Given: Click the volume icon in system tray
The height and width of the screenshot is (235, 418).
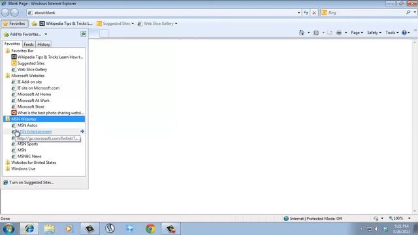Looking at the screenshot, I should pyautogui.click(x=376, y=229).
